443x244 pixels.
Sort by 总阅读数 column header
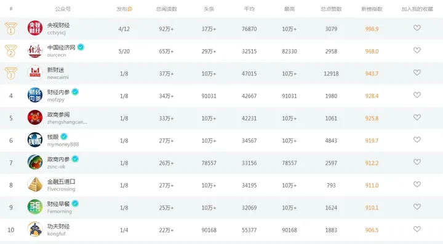(166, 9)
